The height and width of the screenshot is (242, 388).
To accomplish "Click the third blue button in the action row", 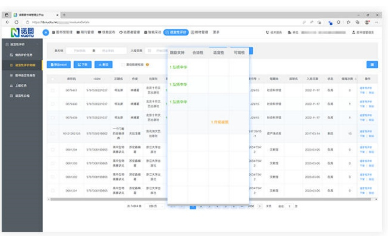I will click(x=103, y=65).
